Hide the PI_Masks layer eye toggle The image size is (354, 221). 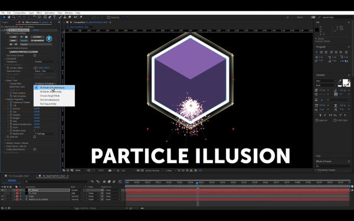(x=2, y=190)
